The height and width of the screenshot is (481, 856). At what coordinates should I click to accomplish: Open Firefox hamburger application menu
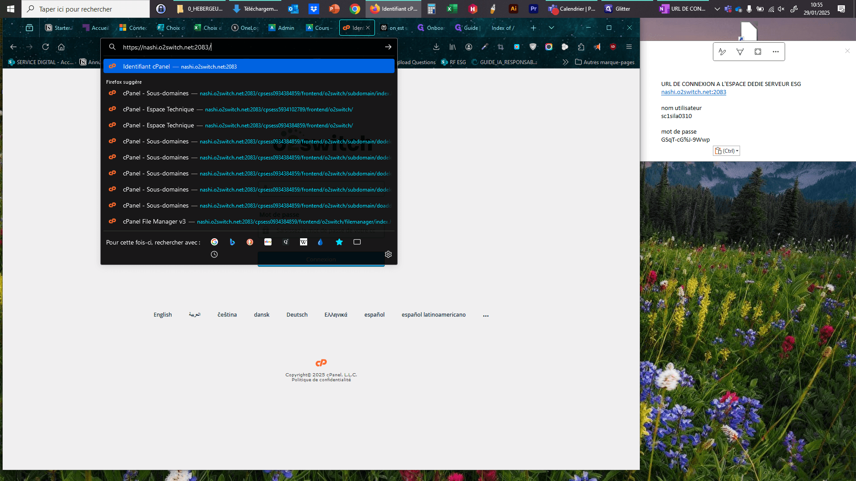[x=629, y=47]
